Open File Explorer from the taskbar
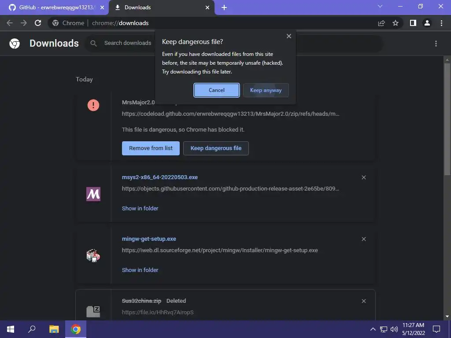Viewport: 451px width, 338px height. (54, 329)
